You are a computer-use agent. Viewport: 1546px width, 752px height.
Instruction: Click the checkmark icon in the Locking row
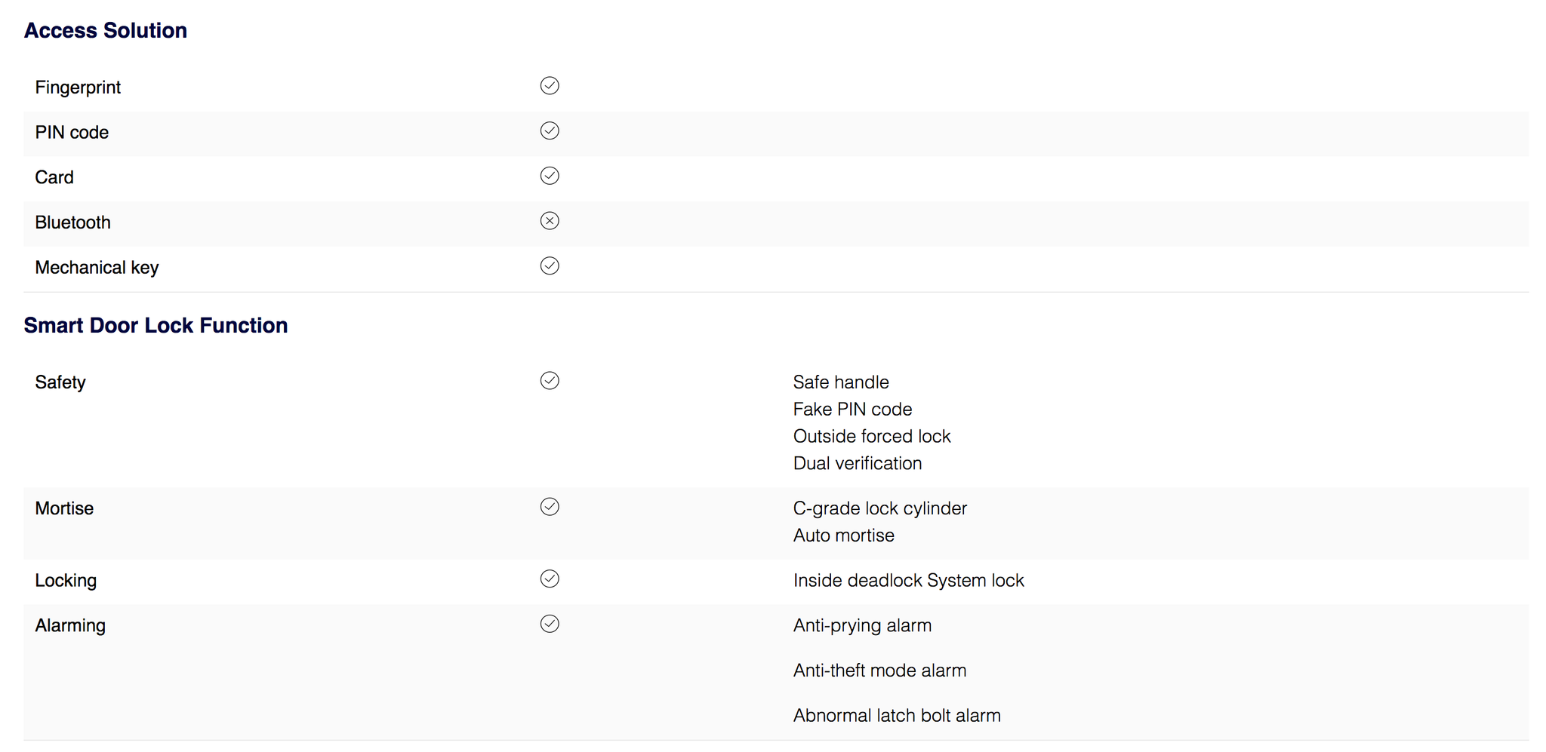click(550, 579)
